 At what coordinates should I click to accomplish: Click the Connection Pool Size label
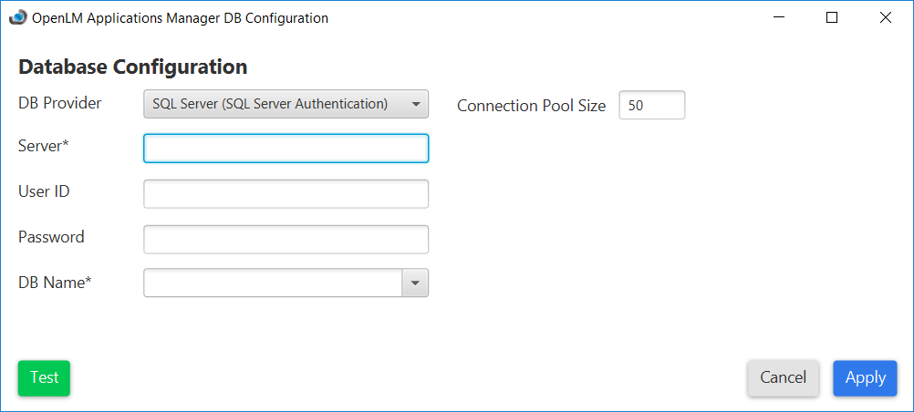point(531,106)
